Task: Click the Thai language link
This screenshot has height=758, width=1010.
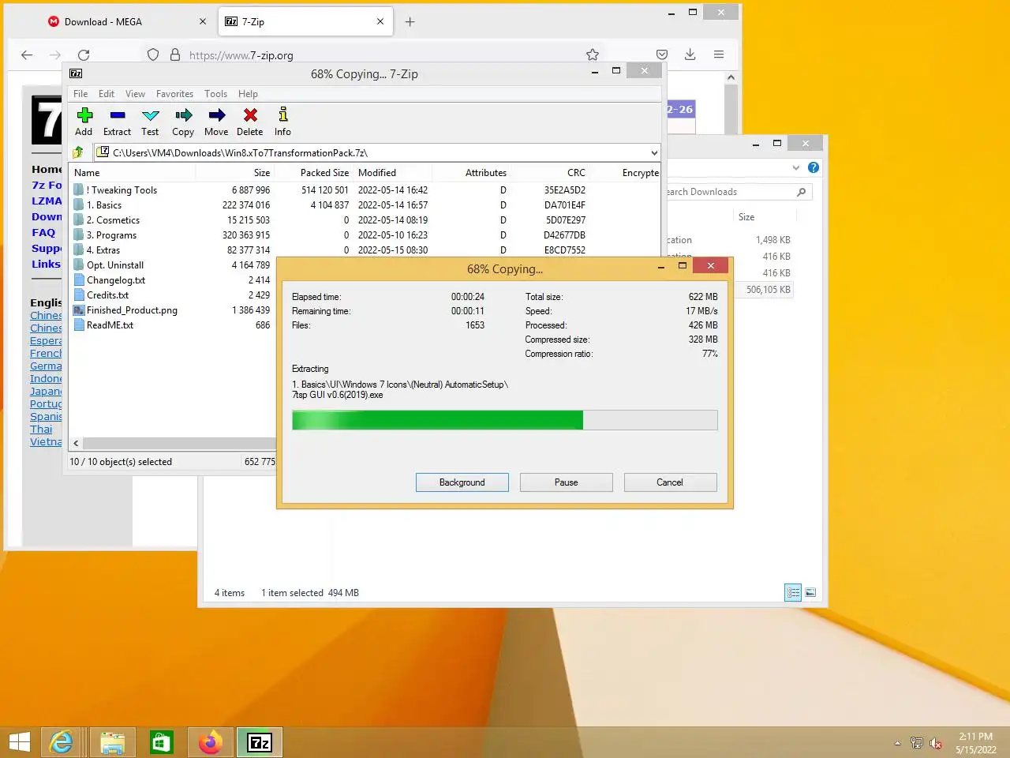Action: (x=41, y=429)
